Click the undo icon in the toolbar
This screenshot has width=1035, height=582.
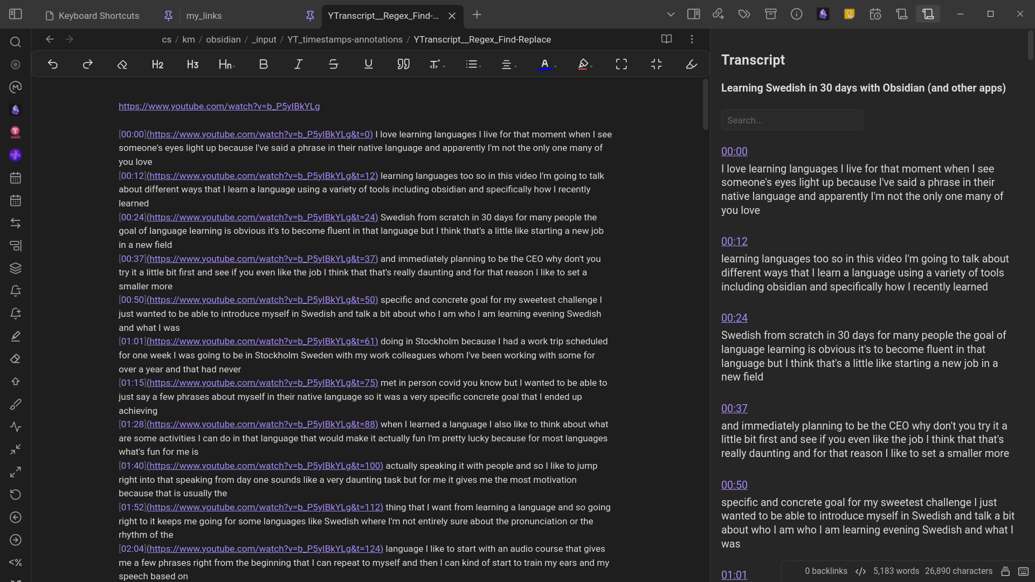[x=52, y=64]
